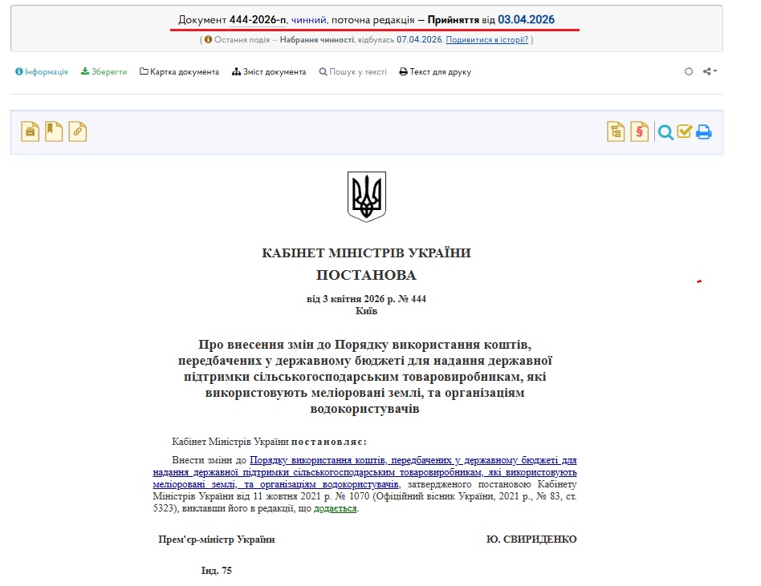
Task: Click the yellow checkmark icon
Action: point(684,131)
